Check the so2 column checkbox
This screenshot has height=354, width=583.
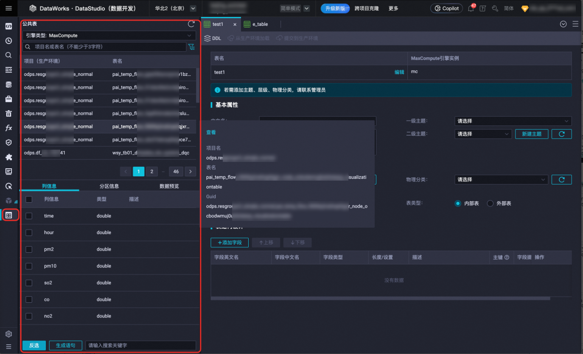[x=29, y=283]
